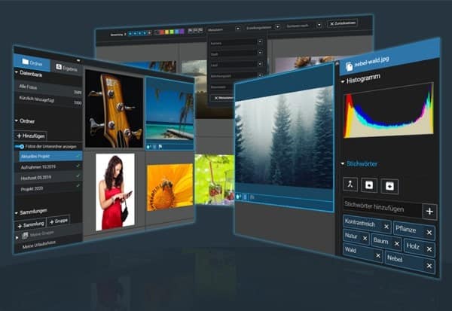
Task: Click the rightmost keyword export icon under Stichwörter
Action: 389,187
